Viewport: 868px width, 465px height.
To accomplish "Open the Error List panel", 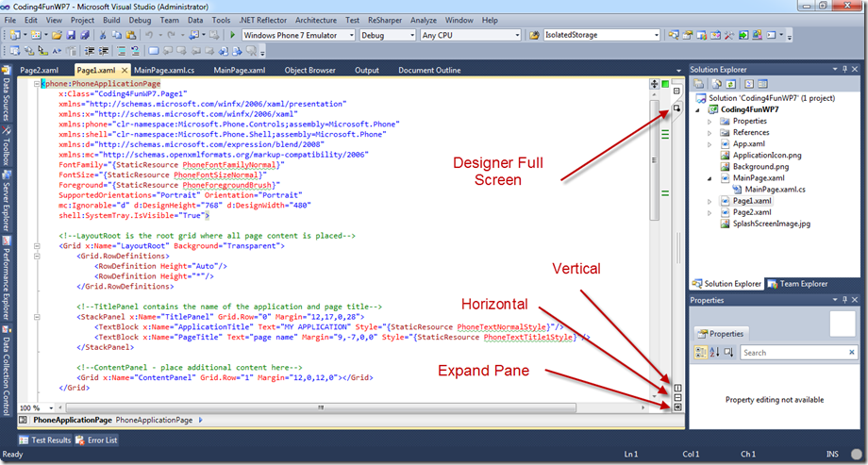I will pos(96,440).
